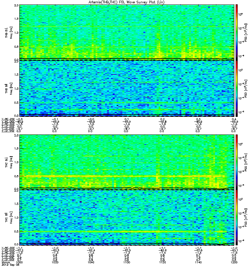Click the '1140' time tick label
The width and height of the screenshot is (250, 267).
[x=198, y=262]
